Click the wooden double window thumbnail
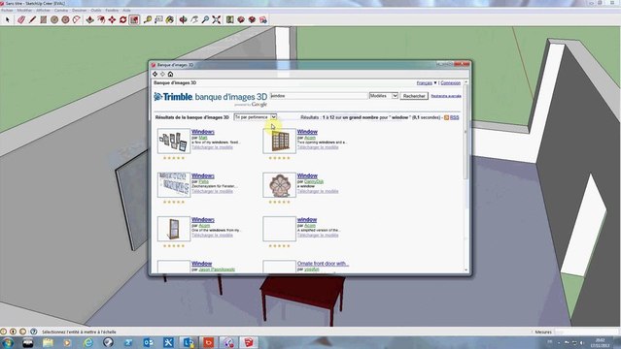This screenshot has width=621, height=349. pos(280,142)
